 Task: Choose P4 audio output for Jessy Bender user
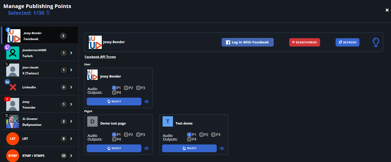pos(114,92)
